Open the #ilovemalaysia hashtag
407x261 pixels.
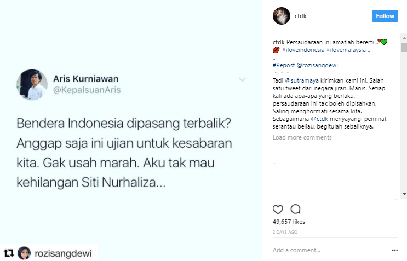tap(346, 50)
